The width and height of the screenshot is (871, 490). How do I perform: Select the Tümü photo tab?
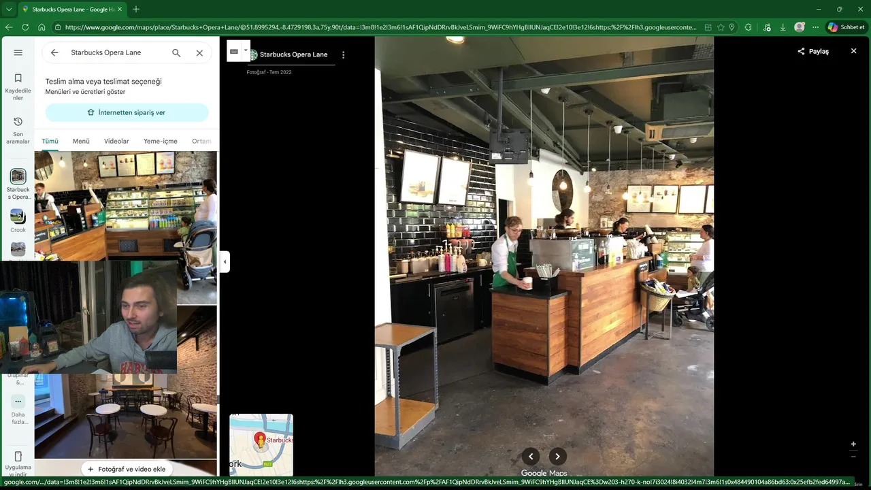(50, 141)
